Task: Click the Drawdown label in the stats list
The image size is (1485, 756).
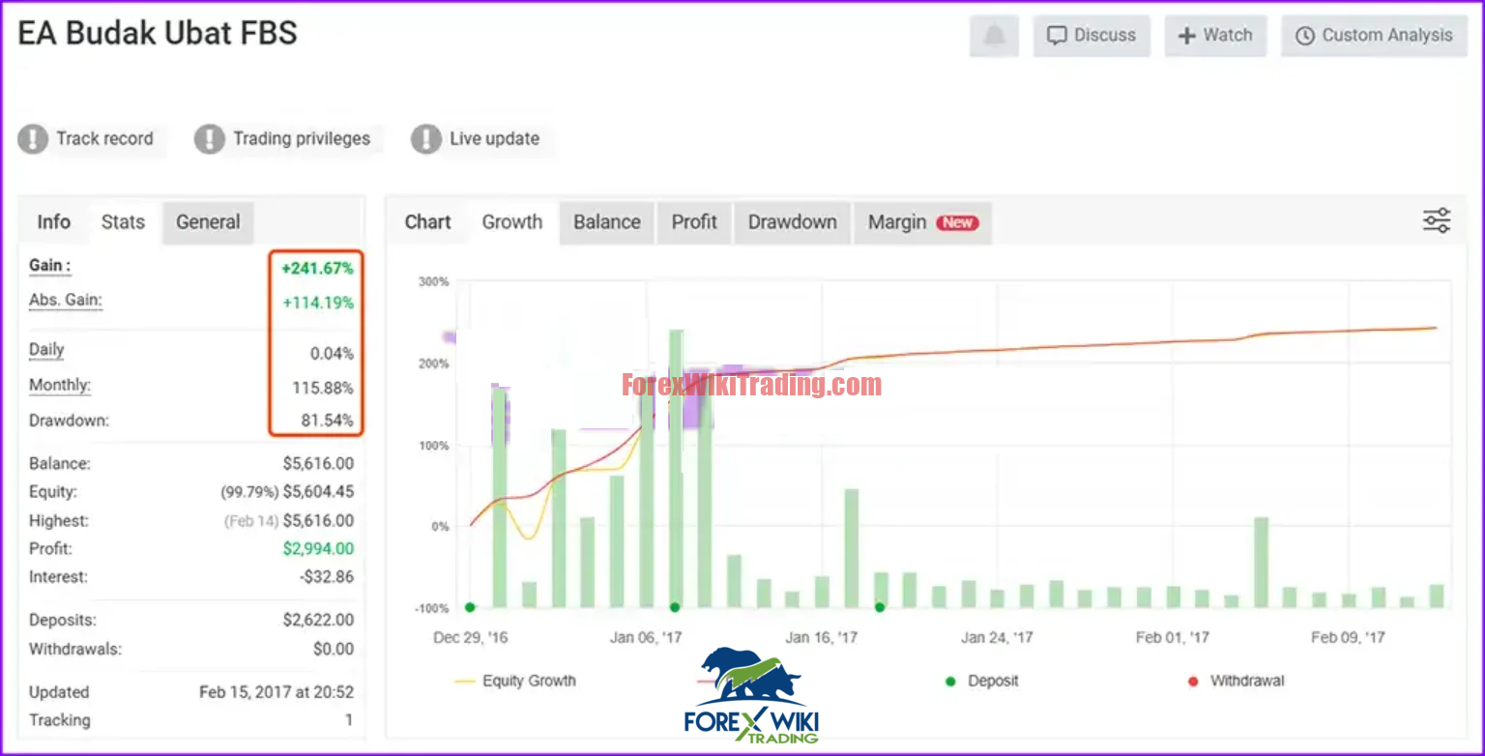Action: 69,421
